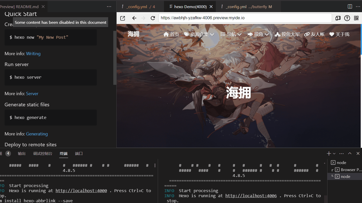Click the hexo server code block

tap(51, 77)
